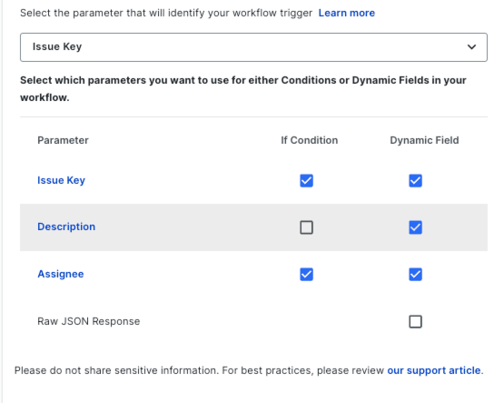
Task: Enable Dynamic Field for Raw JSON Response
Action: coord(415,321)
